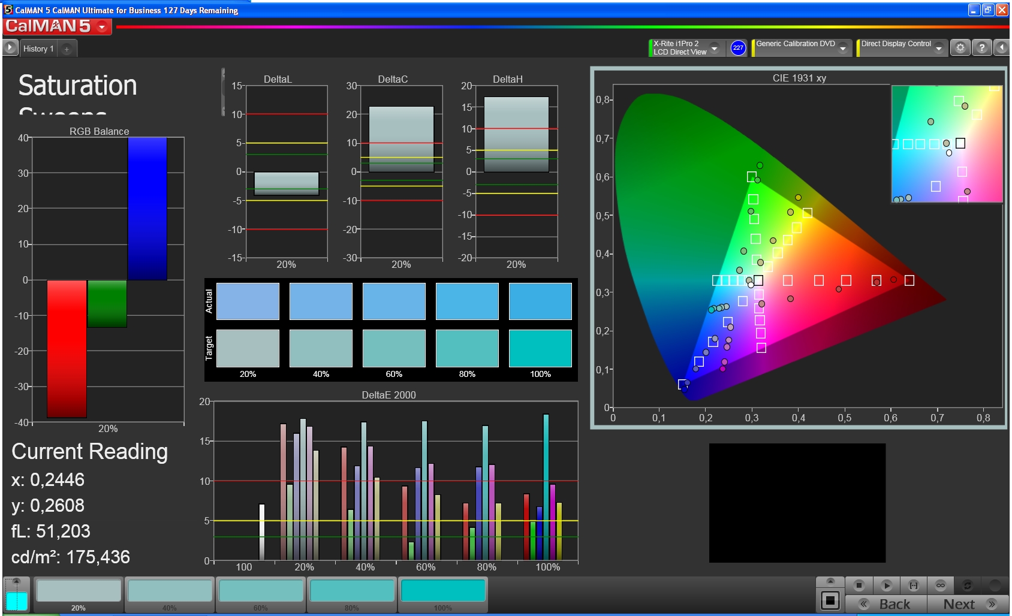This screenshot has width=1012, height=616.
Task: Click the Back navigation button
Action: [886, 604]
